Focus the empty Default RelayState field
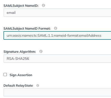The width and height of the screenshot is (111, 98). [x=57, y=92]
